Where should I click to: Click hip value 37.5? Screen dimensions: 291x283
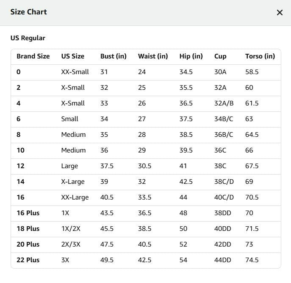click(186, 119)
